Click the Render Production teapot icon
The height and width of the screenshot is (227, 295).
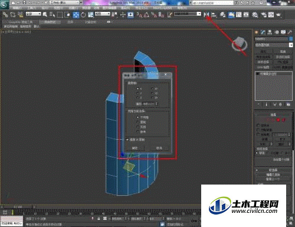tap(278, 15)
